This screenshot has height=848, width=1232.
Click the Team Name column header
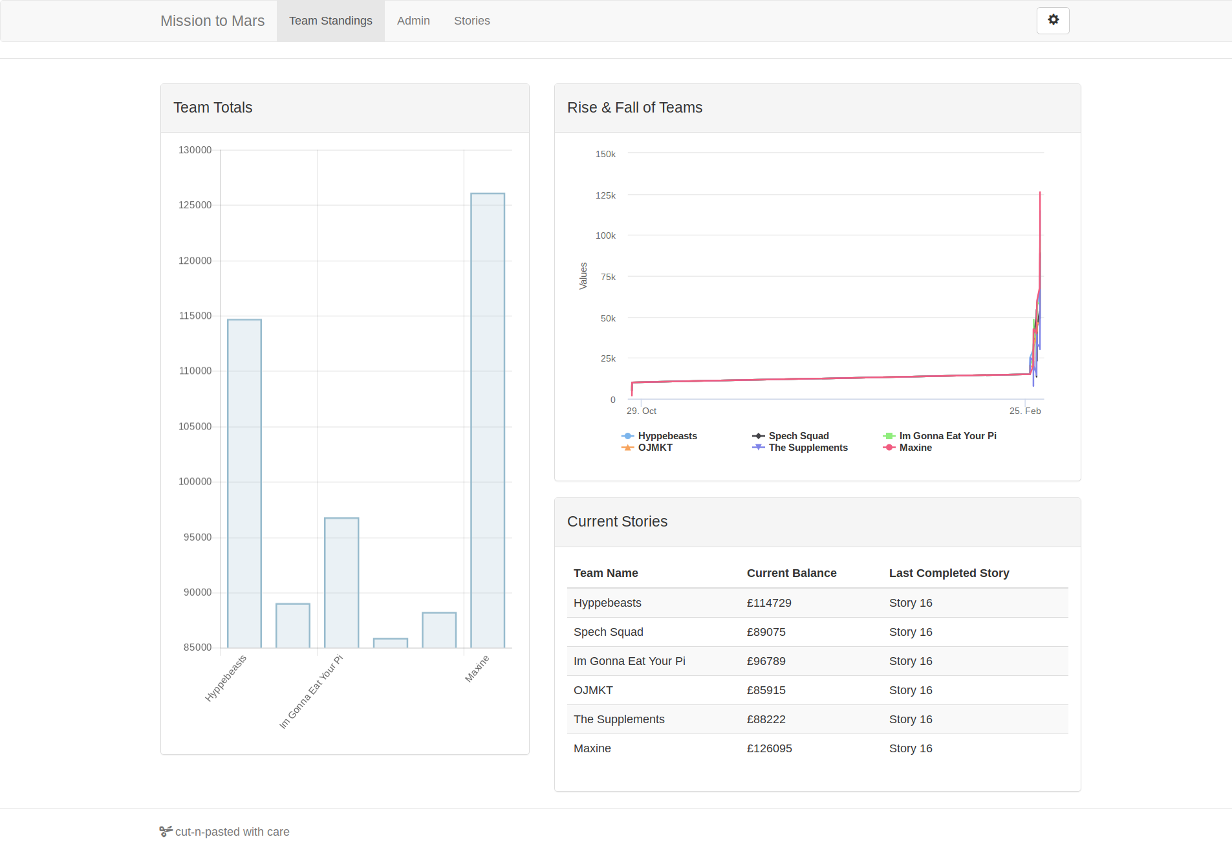click(x=606, y=573)
